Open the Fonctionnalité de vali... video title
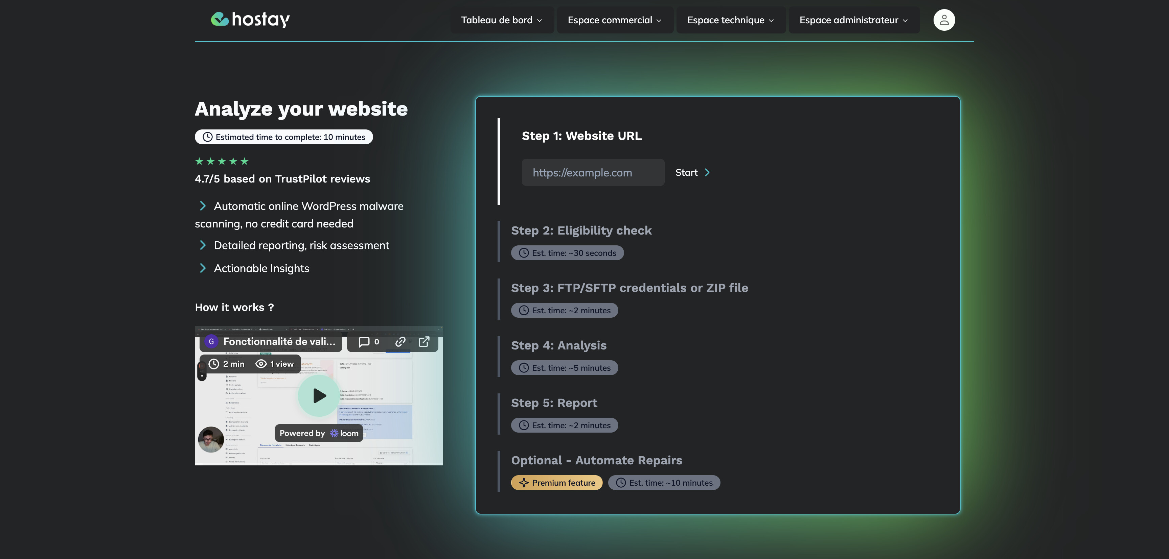The image size is (1169, 559). click(x=279, y=342)
